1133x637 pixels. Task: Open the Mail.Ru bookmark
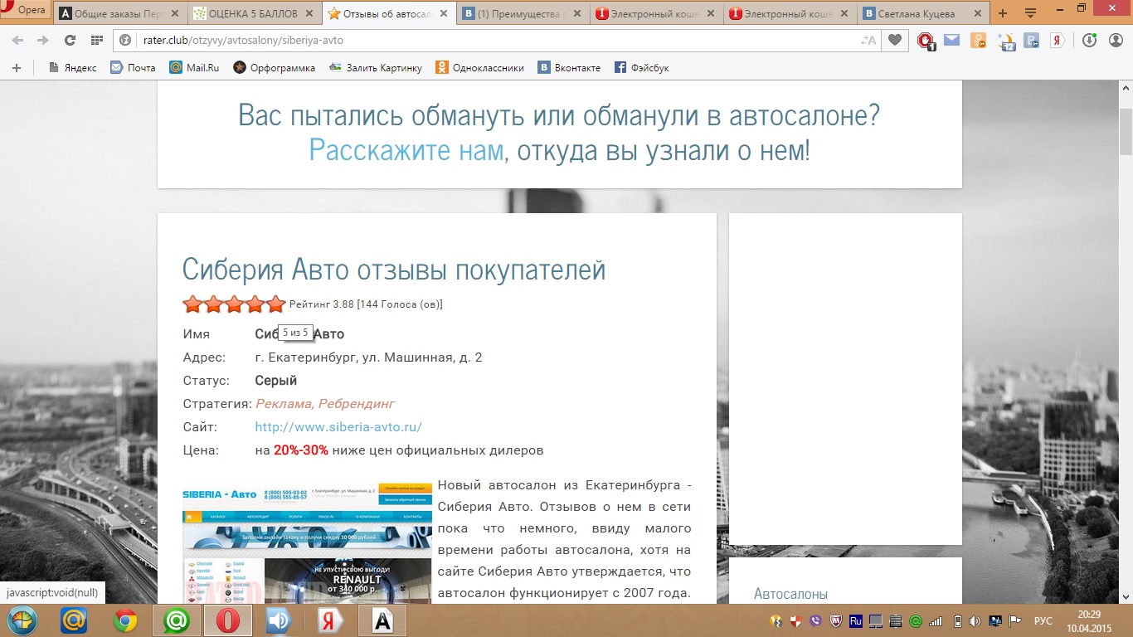(x=194, y=67)
